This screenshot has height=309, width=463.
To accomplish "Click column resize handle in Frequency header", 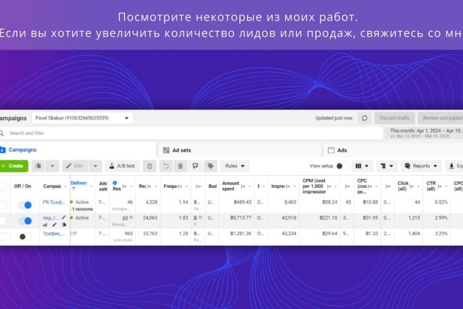I will coord(180,186).
